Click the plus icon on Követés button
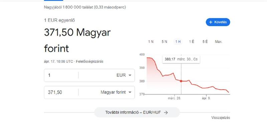 tap(211, 22)
